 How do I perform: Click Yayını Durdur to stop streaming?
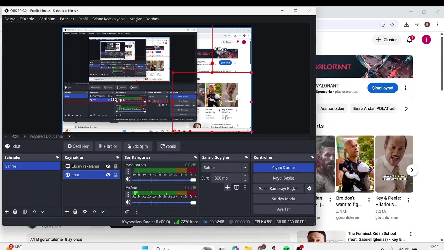pos(283,168)
